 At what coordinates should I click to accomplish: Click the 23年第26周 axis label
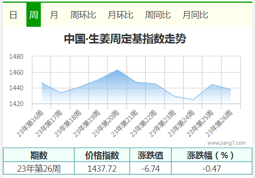(x=219, y=123)
